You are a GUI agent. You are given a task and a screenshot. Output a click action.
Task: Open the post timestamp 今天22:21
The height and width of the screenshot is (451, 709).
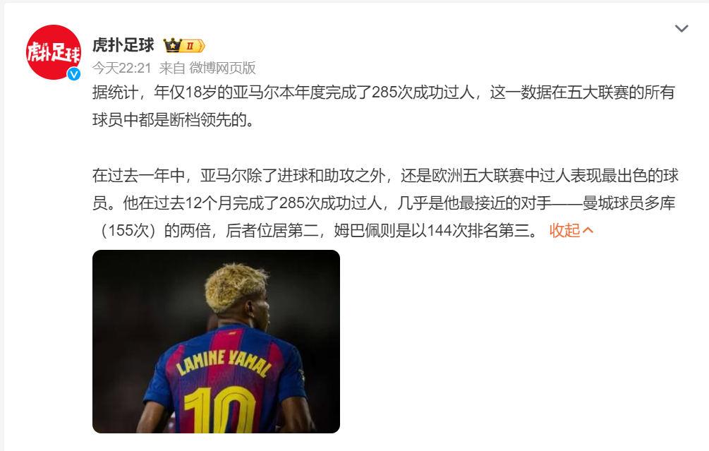[121, 68]
